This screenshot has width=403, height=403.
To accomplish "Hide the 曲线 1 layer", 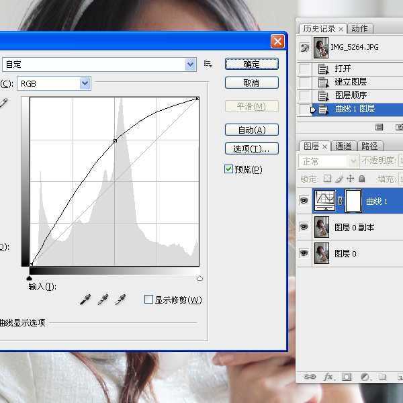I will [x=304, y=201].
